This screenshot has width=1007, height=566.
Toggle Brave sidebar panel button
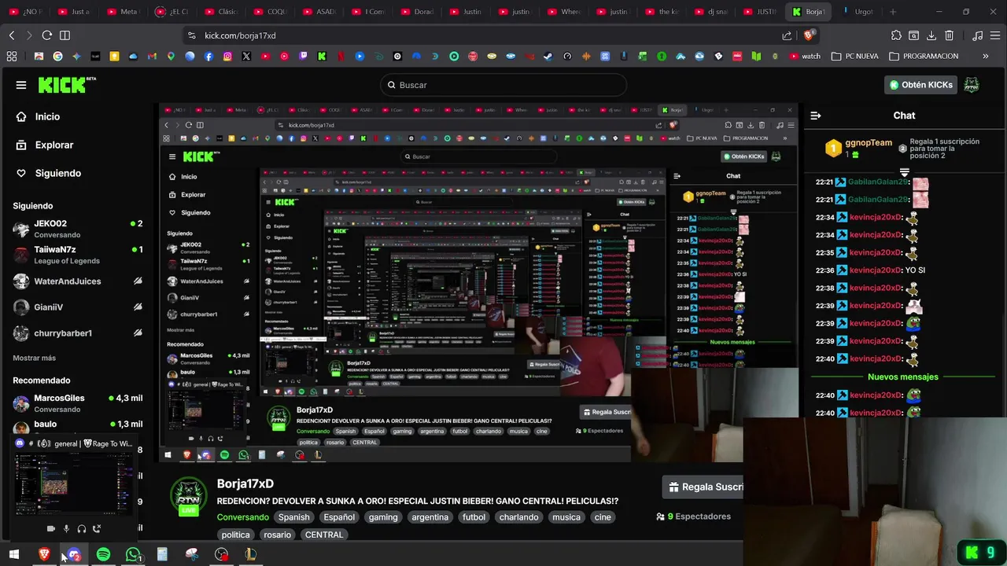65,35
